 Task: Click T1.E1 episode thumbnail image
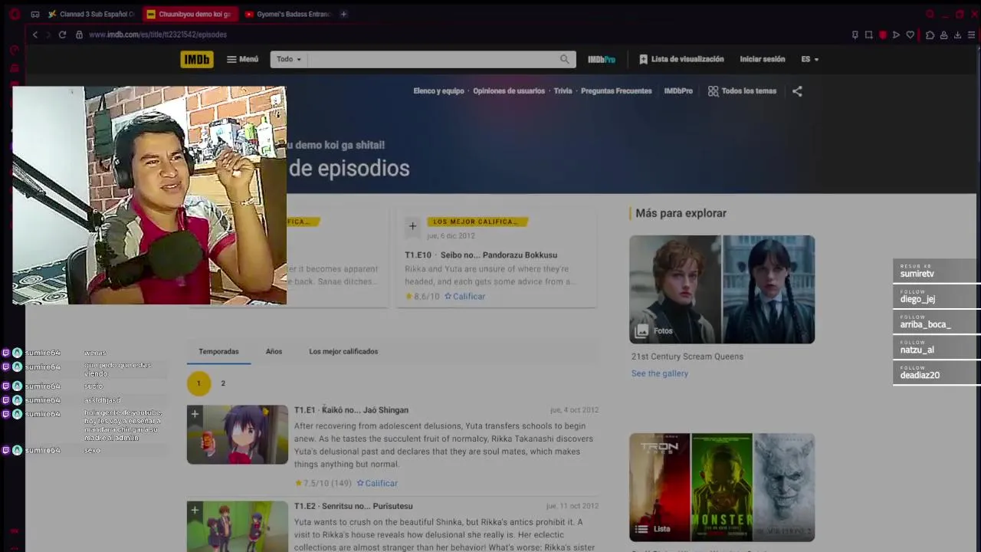coord(238,435)
